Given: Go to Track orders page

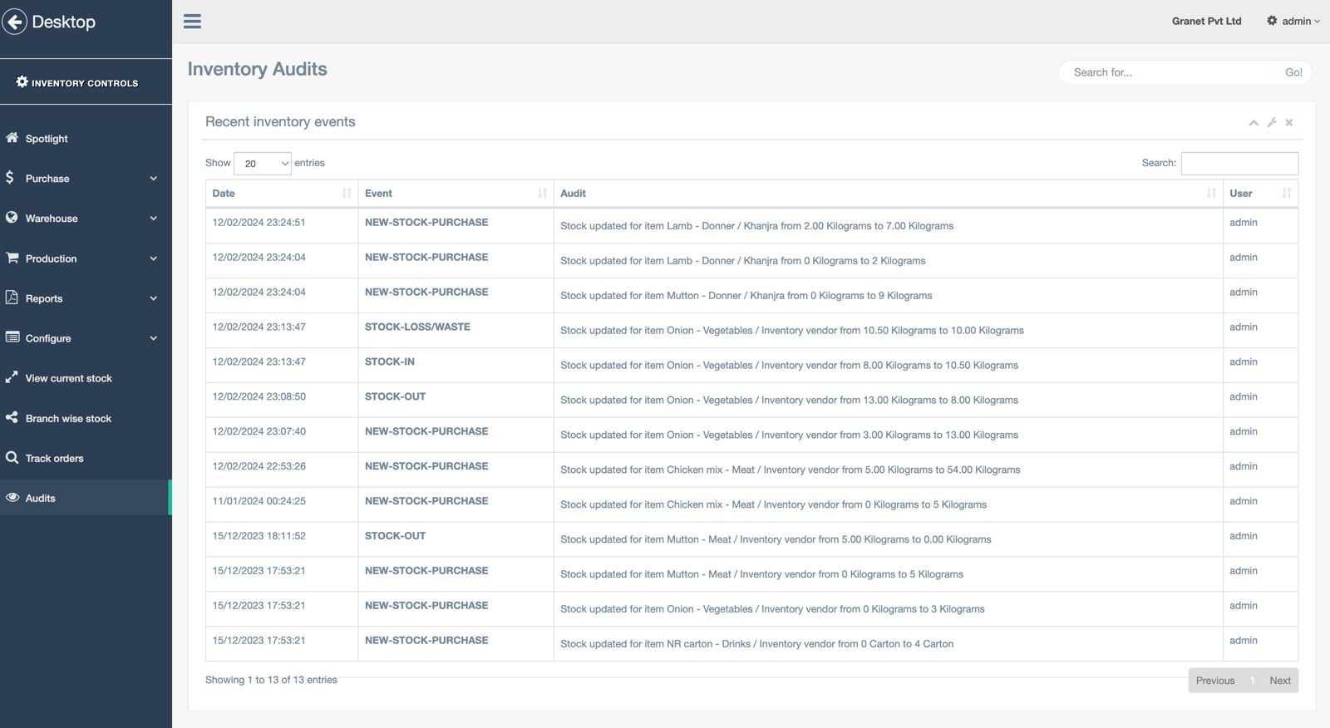Looking at the screenshot, I should click(54, 458).
